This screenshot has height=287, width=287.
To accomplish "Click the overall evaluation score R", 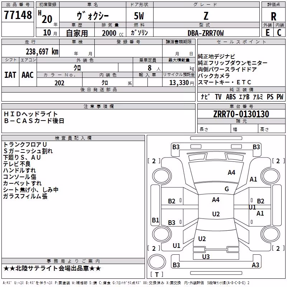I will [x=273, y=17].
